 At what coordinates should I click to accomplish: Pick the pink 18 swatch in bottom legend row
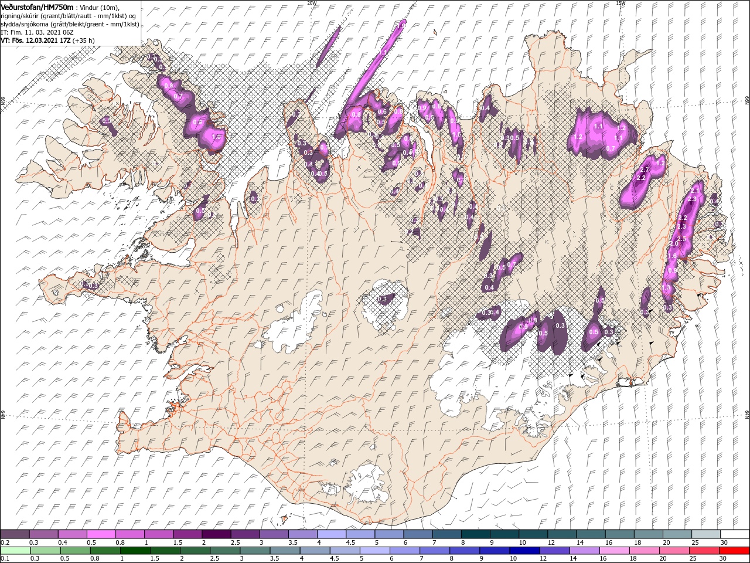643,551
